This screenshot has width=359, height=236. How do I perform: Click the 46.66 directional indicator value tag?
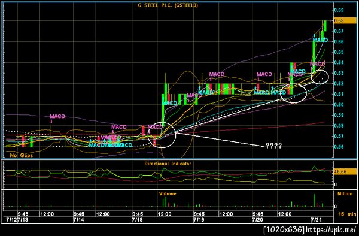345,171
